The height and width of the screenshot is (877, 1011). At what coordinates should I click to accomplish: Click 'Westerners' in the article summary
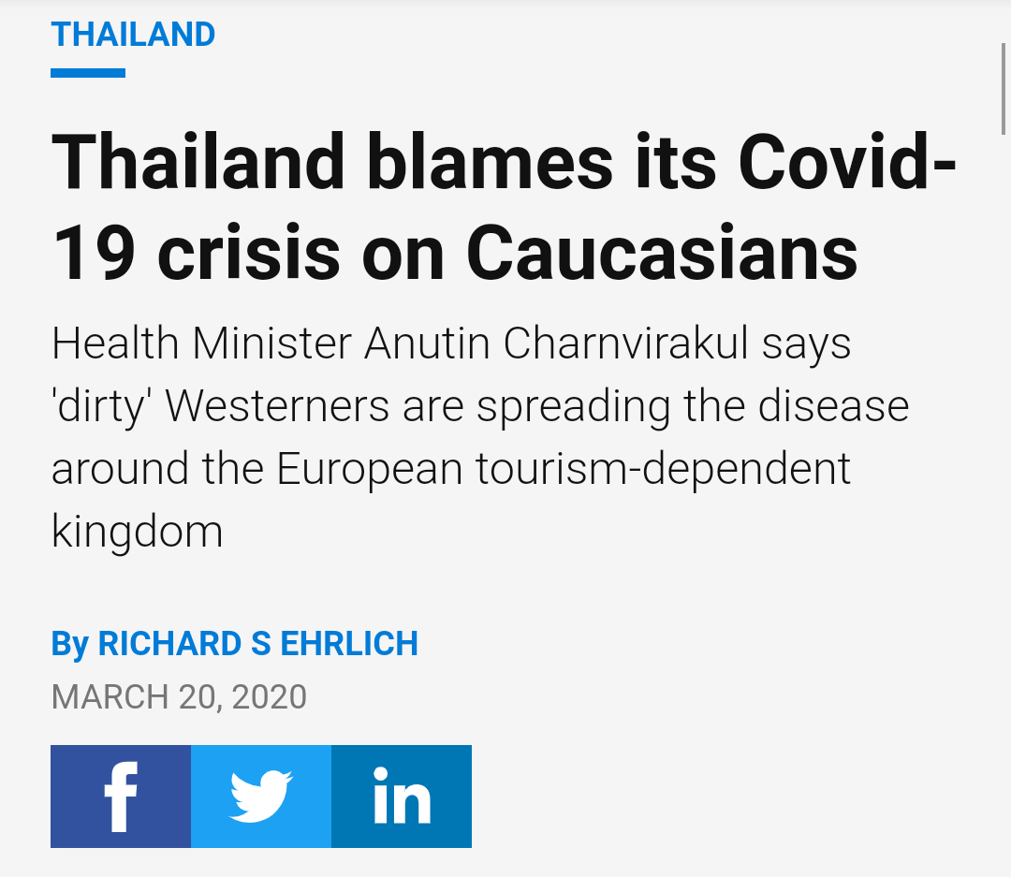coord(277,406)
